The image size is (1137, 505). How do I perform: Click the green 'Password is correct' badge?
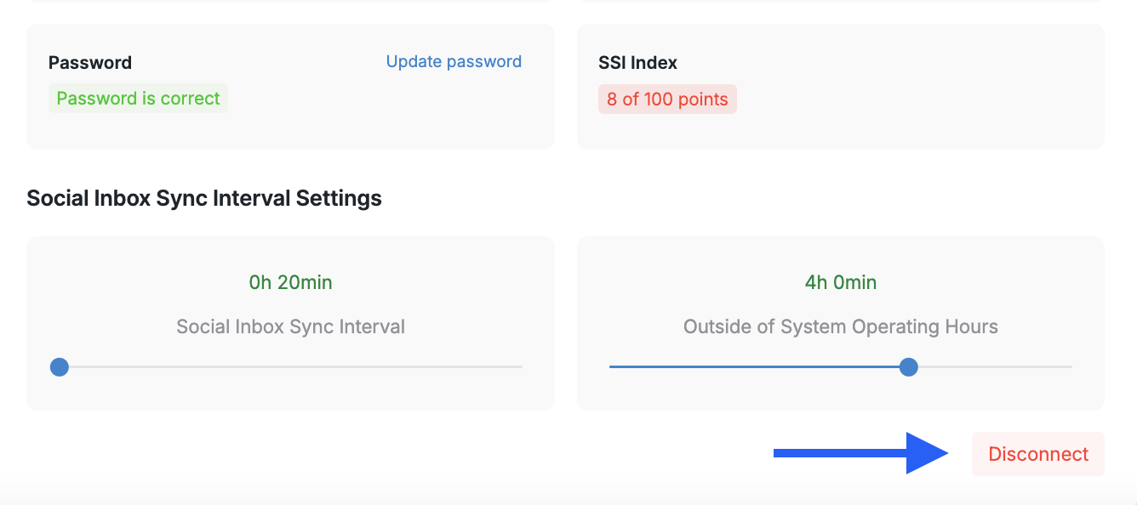click(138, 99)
